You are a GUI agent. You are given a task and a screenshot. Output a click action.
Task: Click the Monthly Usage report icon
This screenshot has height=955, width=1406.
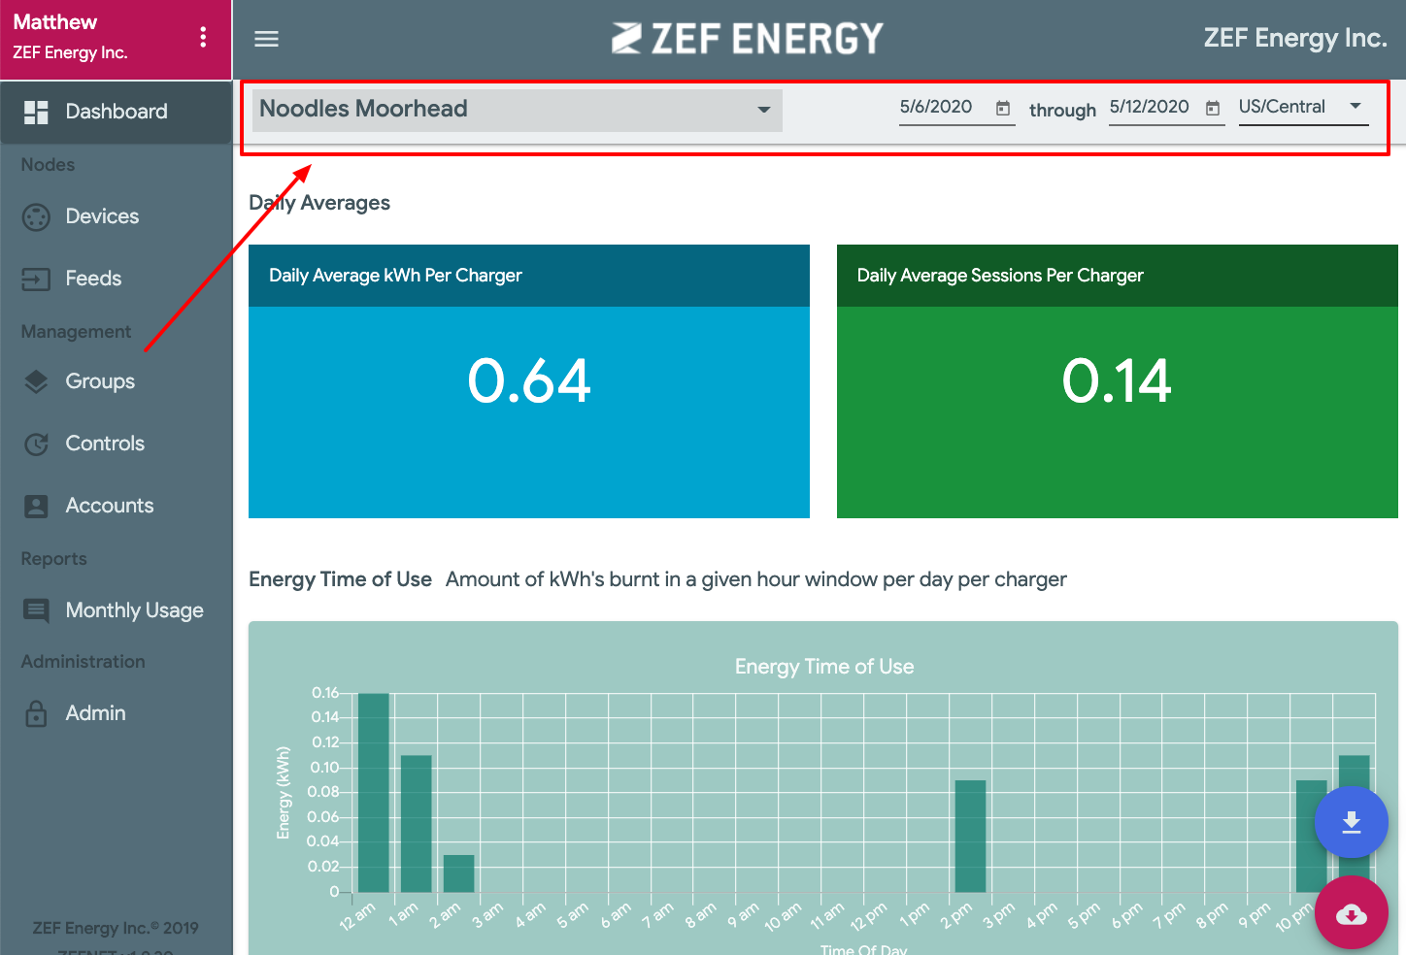pos(36,610)
